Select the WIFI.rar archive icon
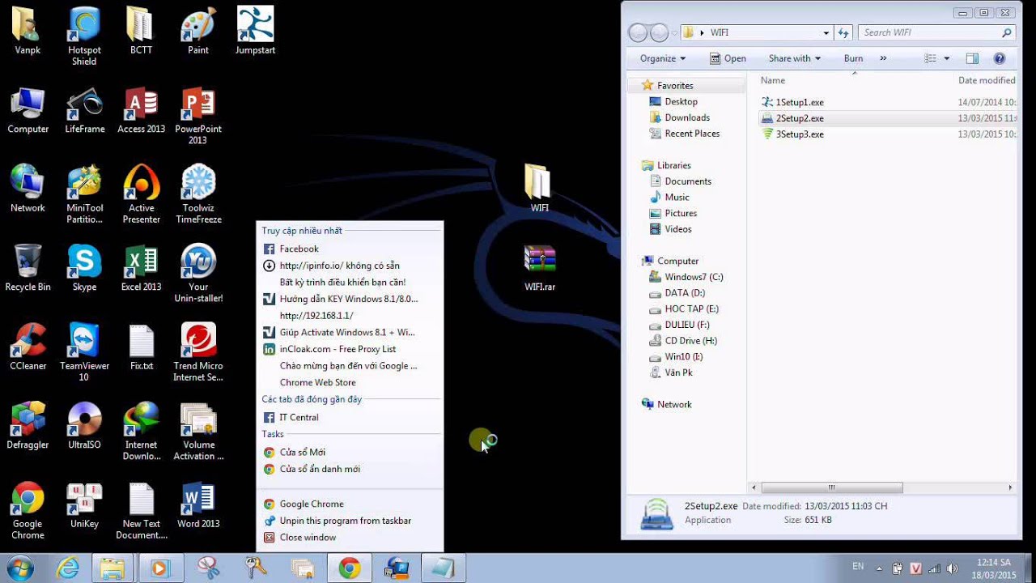 (539, 268)
